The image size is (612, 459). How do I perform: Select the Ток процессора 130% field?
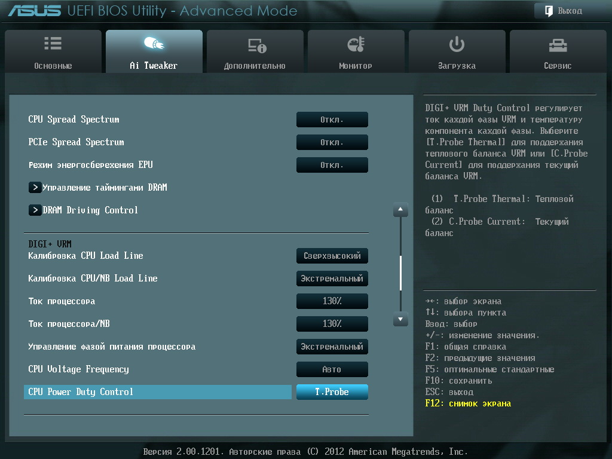coord(332,301)
